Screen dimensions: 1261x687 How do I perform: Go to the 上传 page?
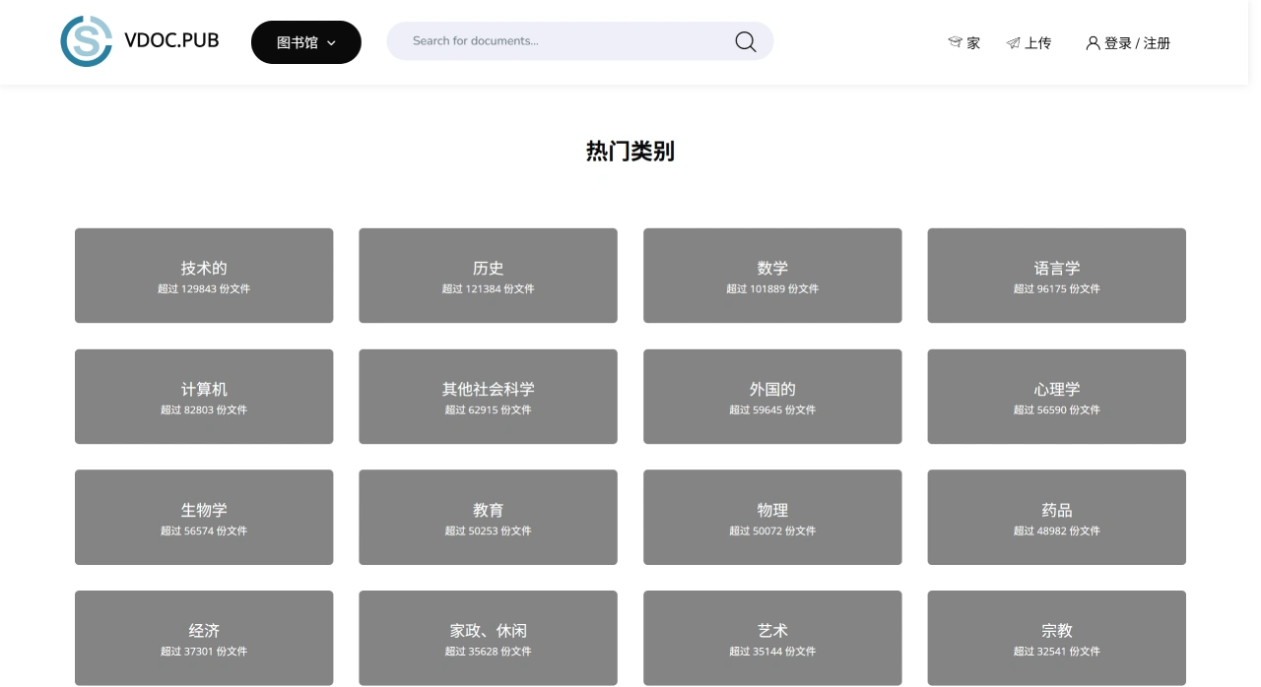(x=1037, y=43)
